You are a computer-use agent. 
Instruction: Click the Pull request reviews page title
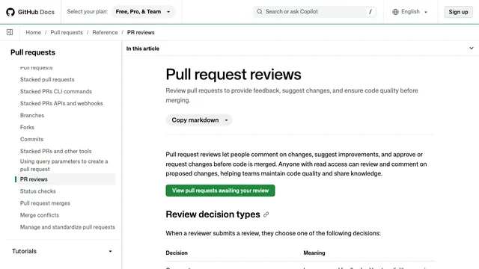click(234, 75)
